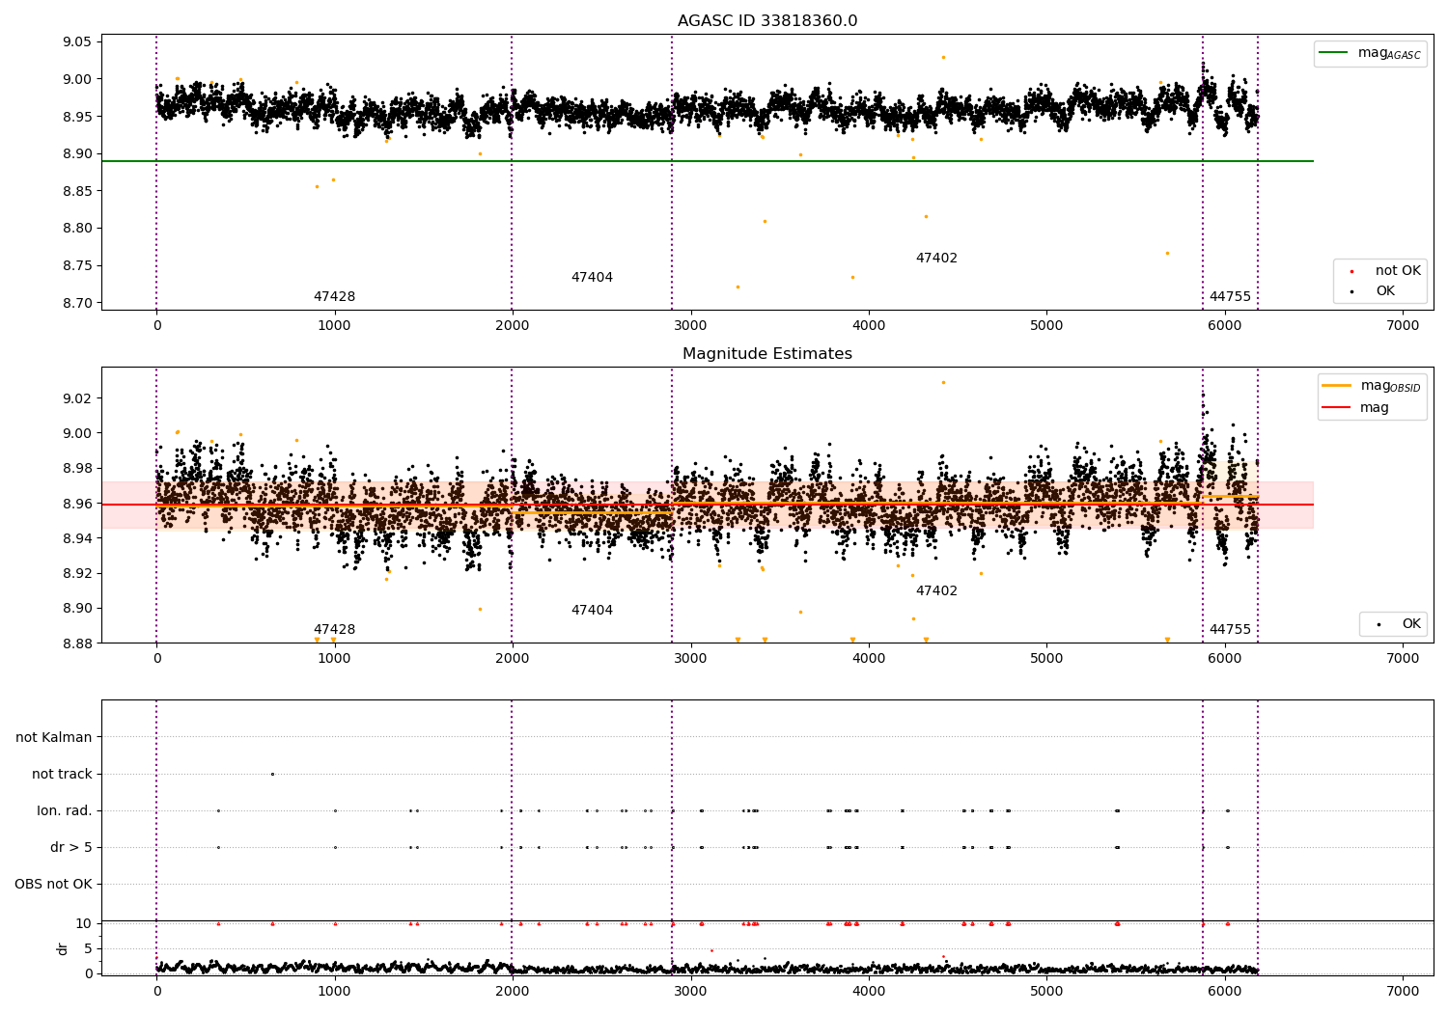This screenshot has width=1448, height=1013.
Task: Click the 1000 x-axis tick of middle plot
Action: tap(334, 659)
